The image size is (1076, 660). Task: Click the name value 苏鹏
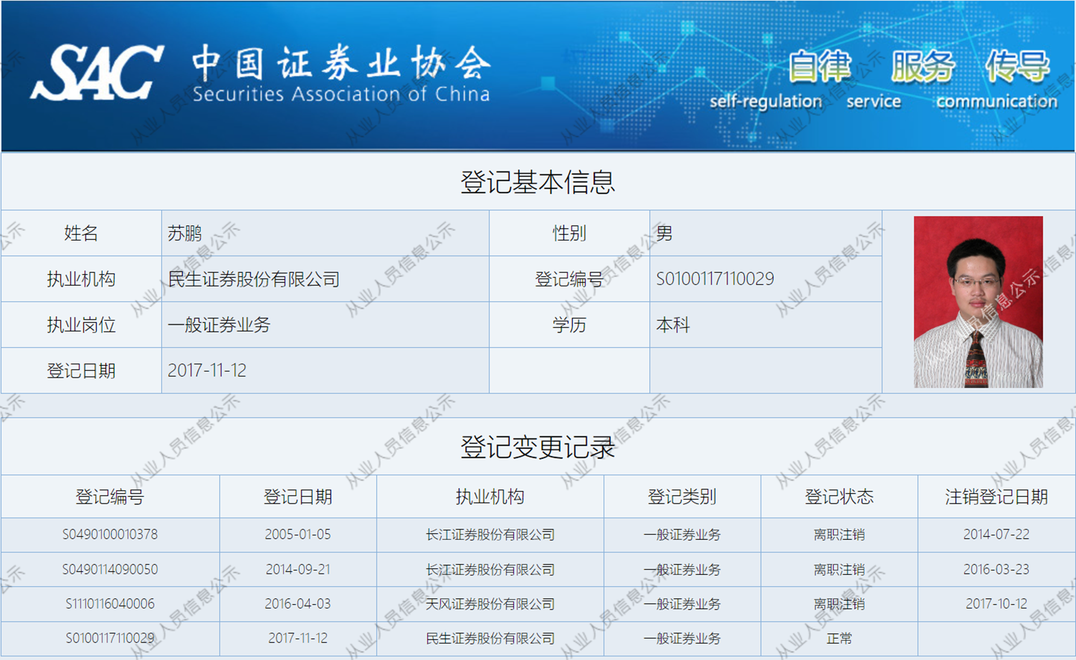pyautogui.click(x=185, y=233)
